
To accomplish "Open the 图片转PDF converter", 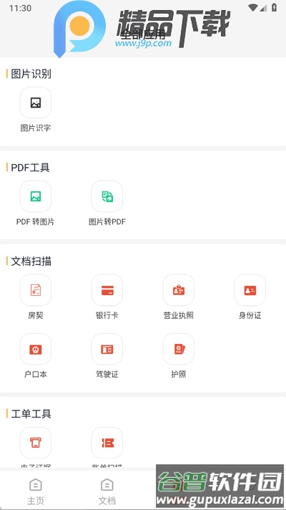I will 107,196.
